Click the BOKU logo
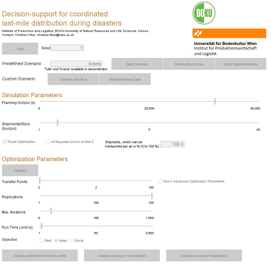Viewport: 271px width, 267px height. (204, 12)
